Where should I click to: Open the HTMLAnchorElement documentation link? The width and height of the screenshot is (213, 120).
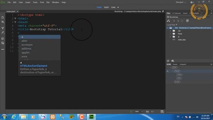(x=34, y=66)
